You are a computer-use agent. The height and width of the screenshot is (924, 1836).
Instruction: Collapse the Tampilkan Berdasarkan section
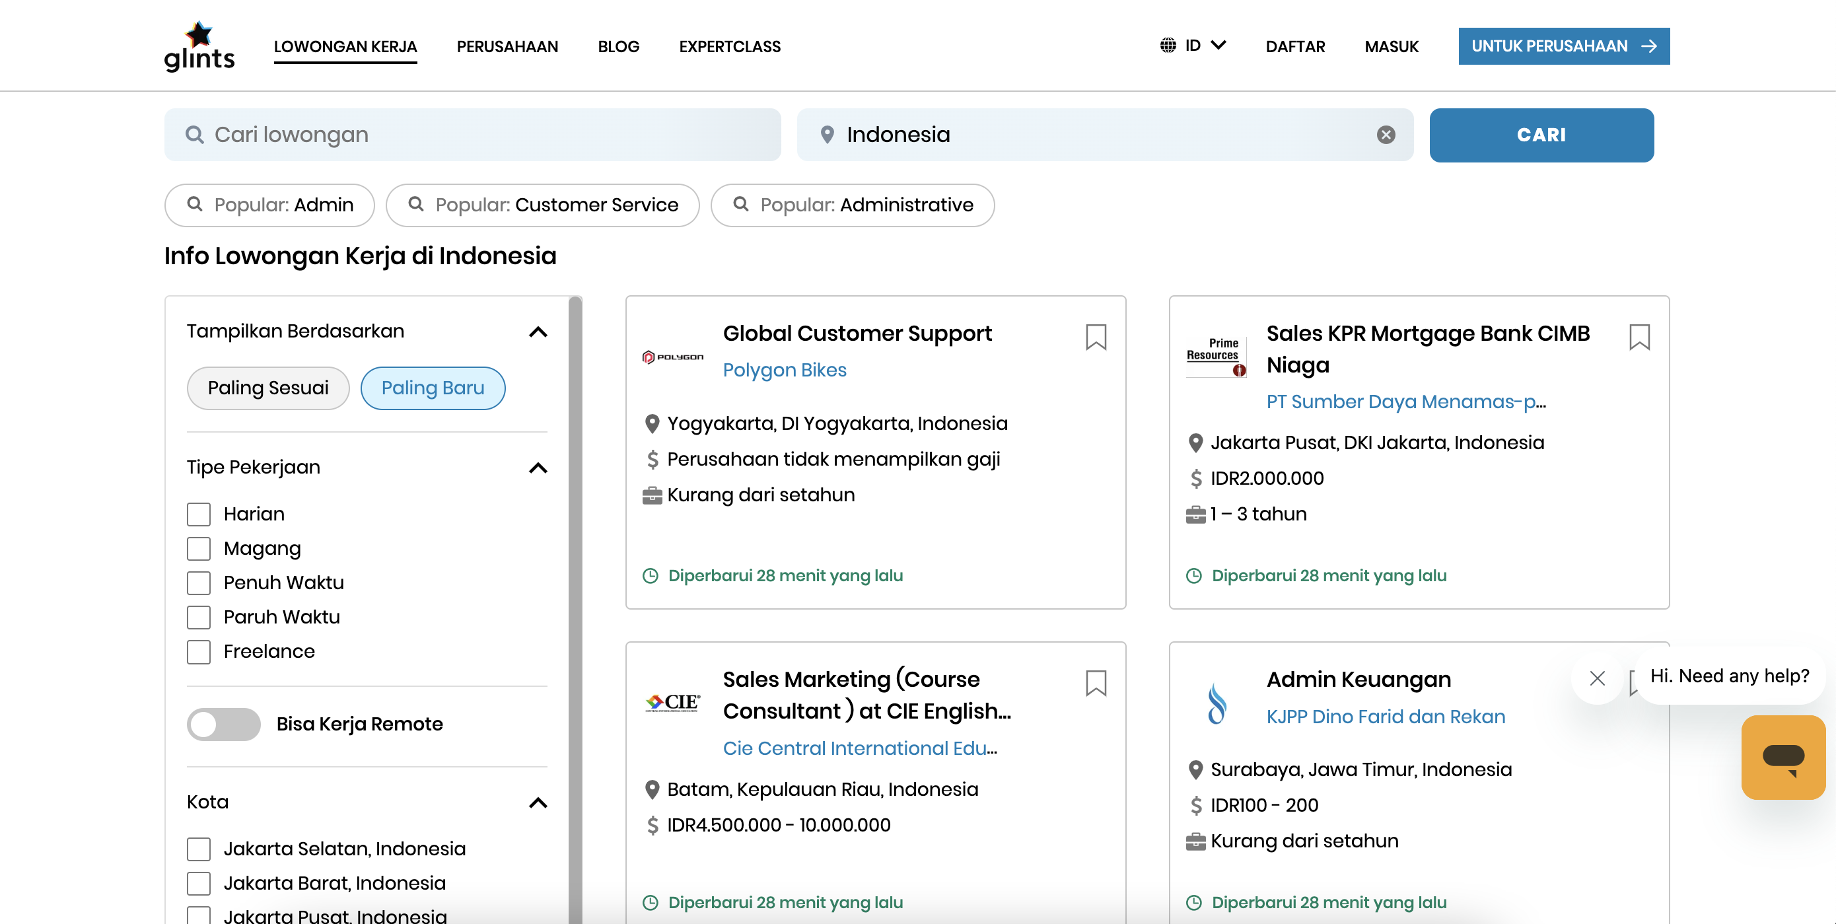point(538,332)
